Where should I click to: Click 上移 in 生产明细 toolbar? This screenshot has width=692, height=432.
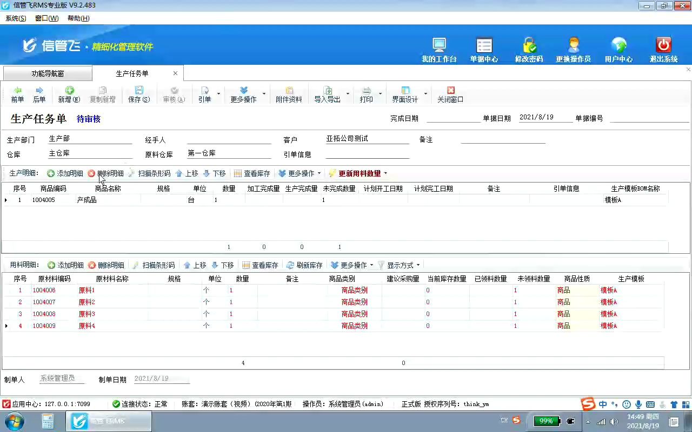[187, 173]
